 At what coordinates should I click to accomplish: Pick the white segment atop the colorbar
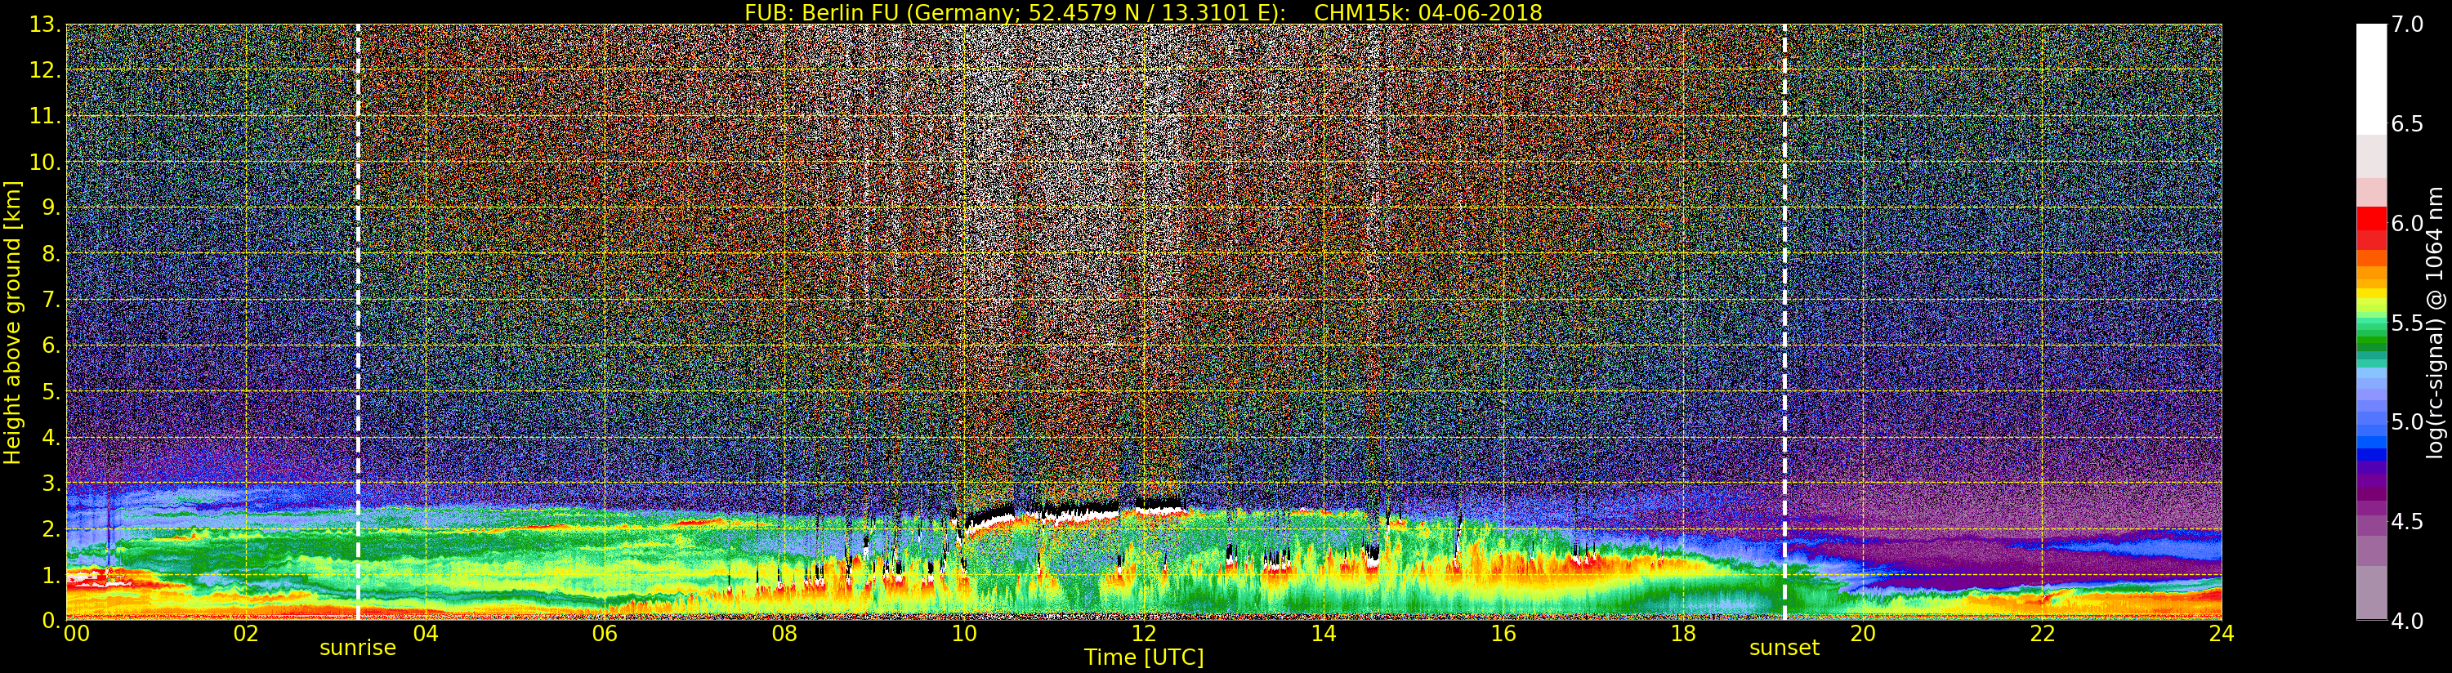(2371, 79)
